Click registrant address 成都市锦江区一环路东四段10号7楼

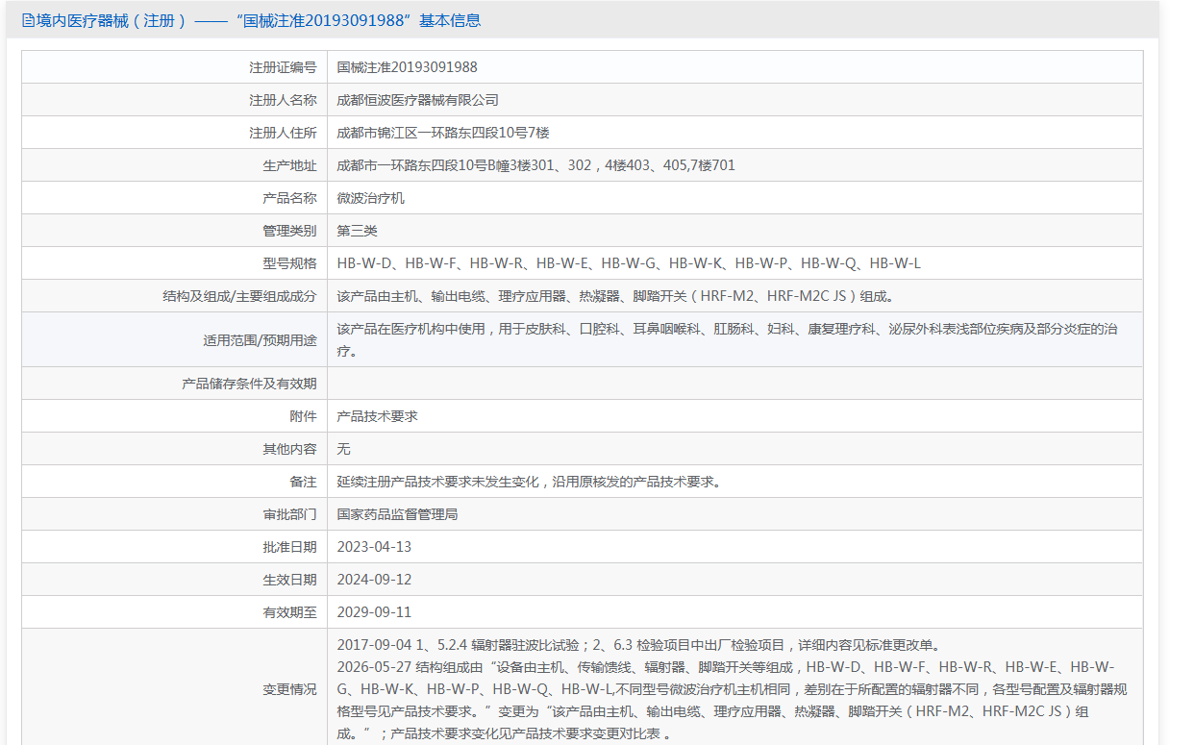coord(443,133)
